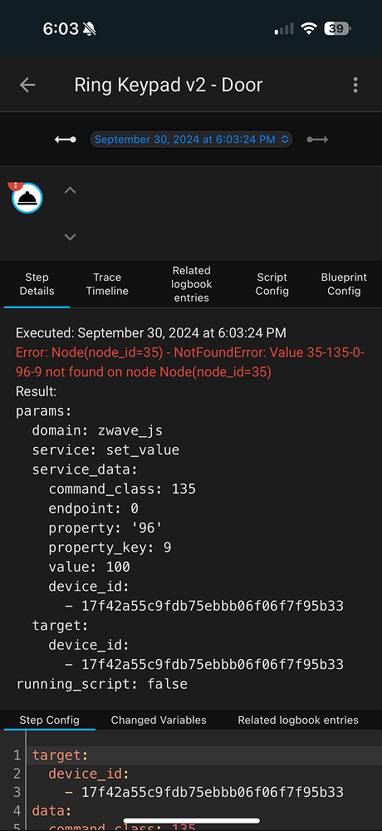Switch to the Script Config tab
This screenshot has width=382, height=831.
(272, 284)
